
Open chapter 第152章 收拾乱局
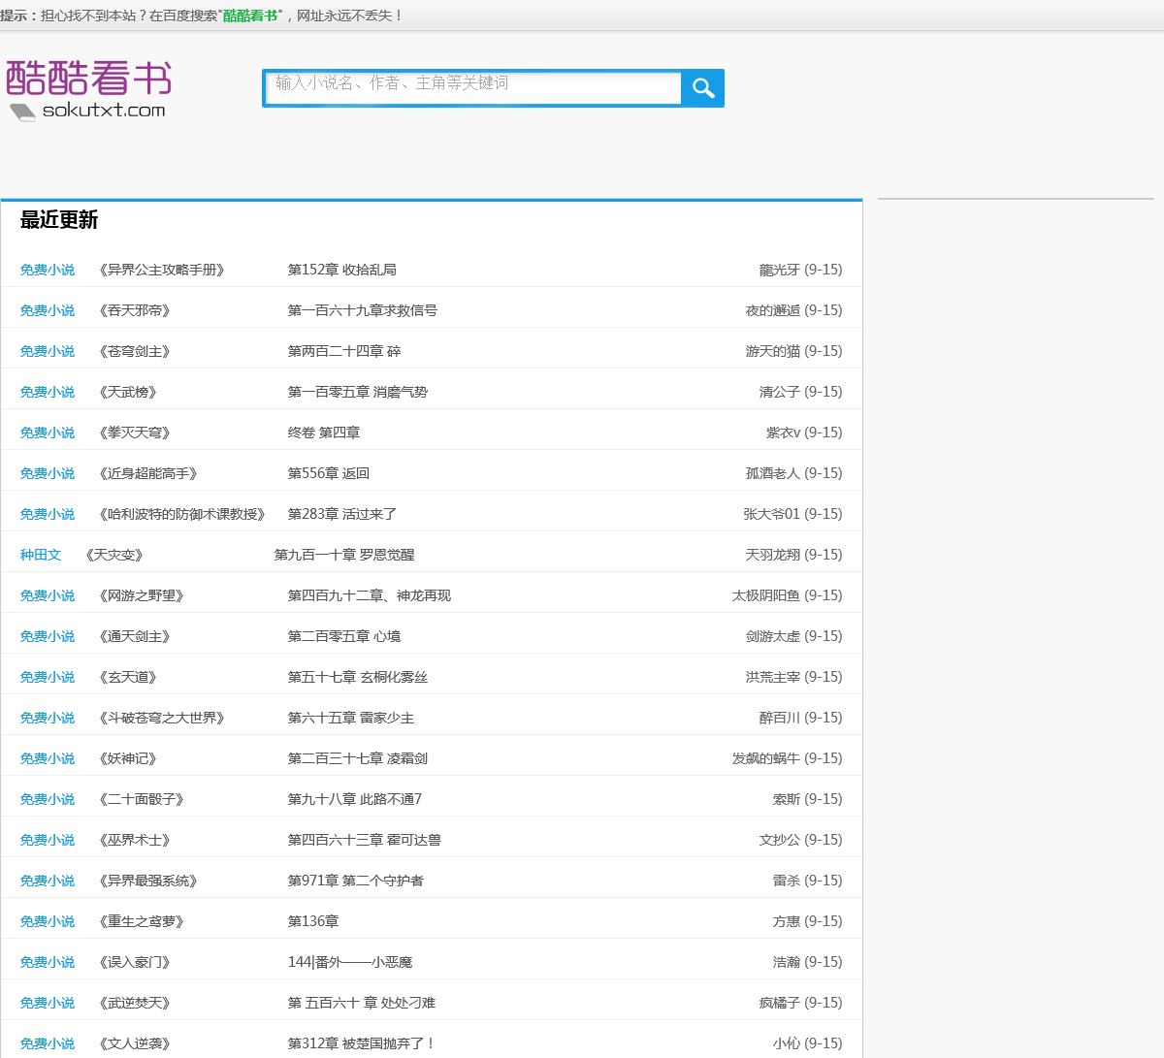(342, 270)
